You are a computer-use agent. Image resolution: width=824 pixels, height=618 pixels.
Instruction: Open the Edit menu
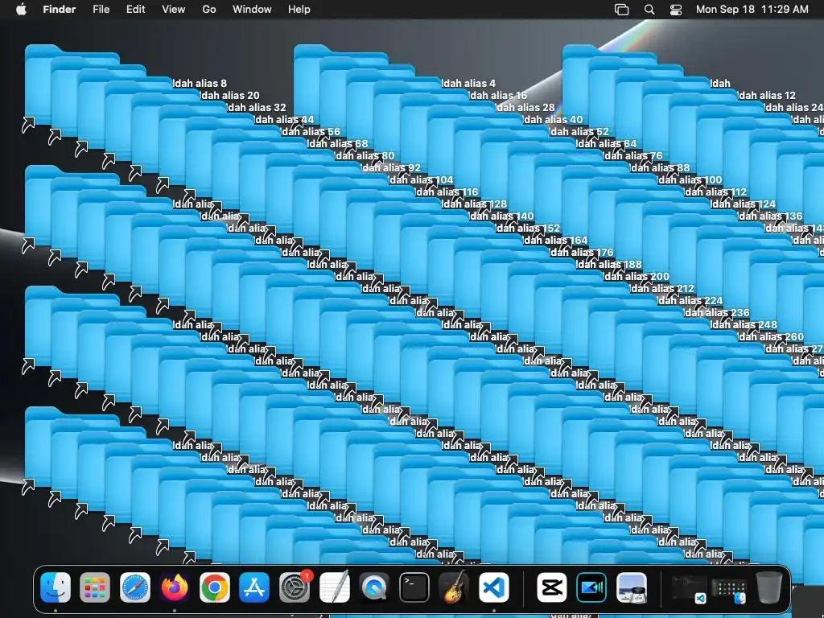pos(135,10)
